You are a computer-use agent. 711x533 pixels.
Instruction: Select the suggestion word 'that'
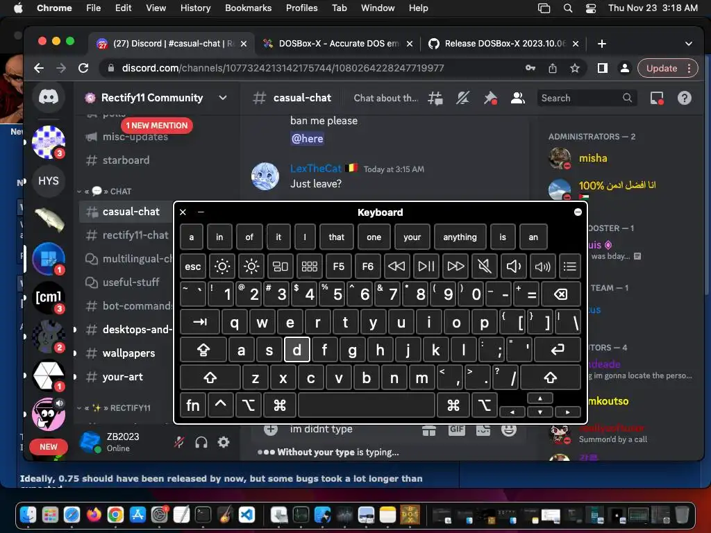tap(337, 237)
